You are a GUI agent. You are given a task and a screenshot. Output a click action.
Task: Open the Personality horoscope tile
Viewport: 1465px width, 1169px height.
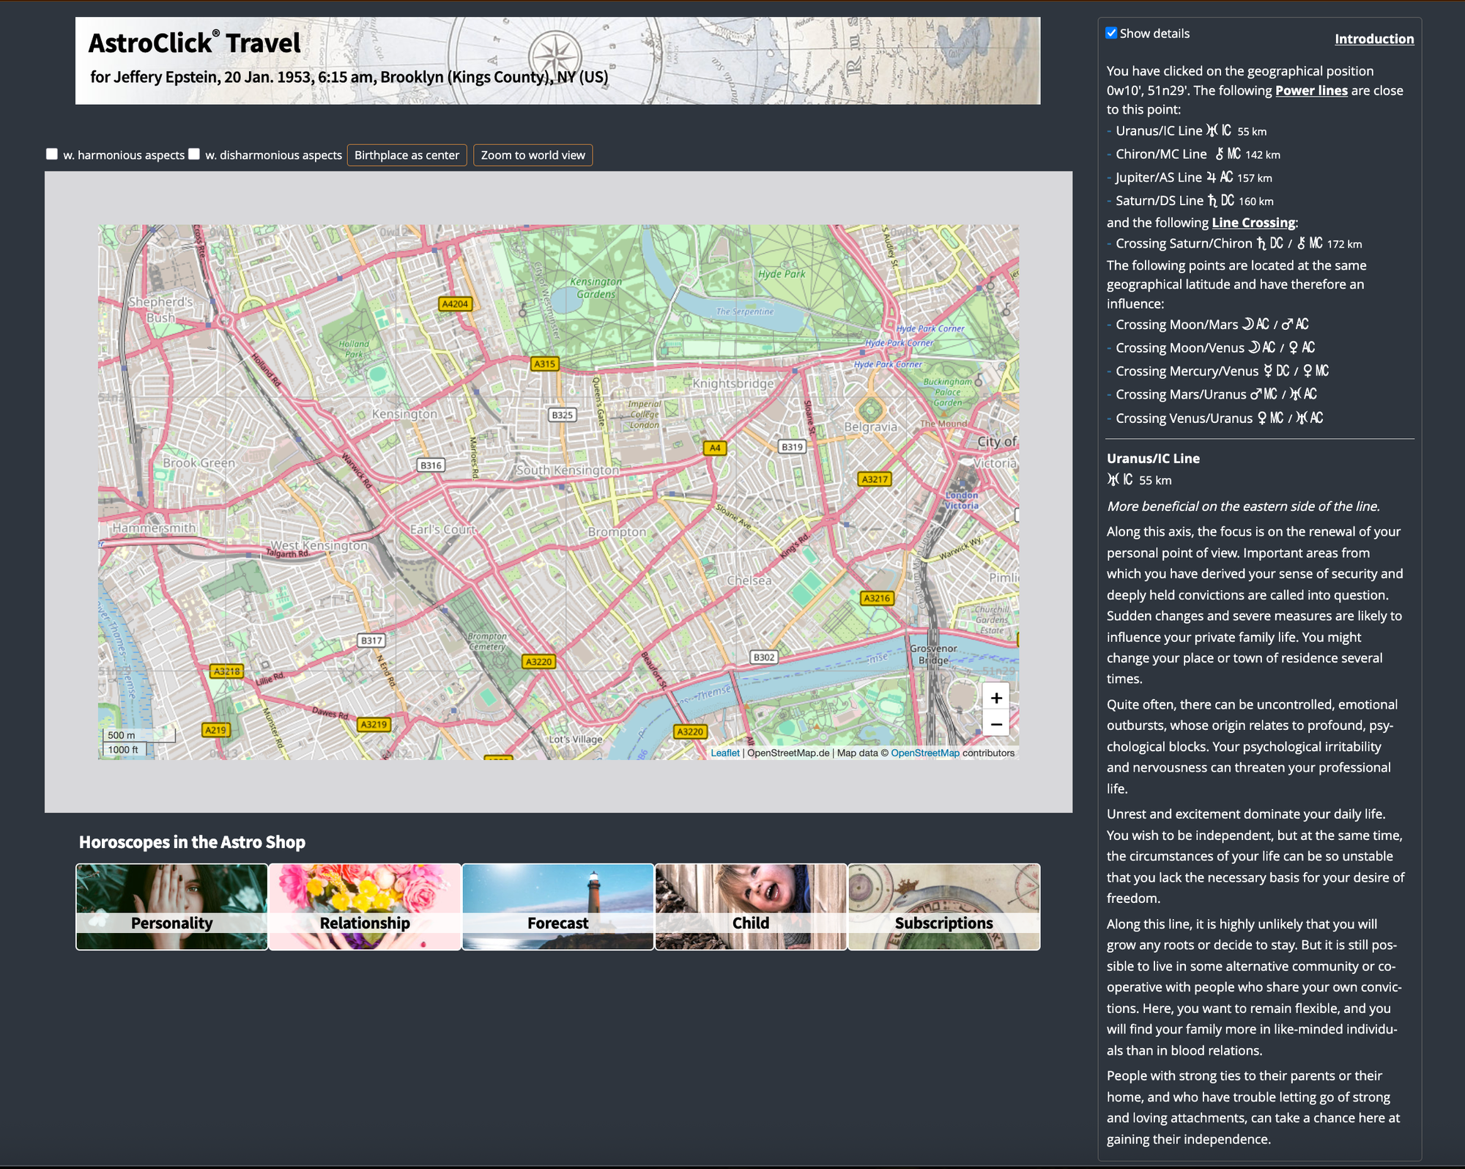coord(172,907)
